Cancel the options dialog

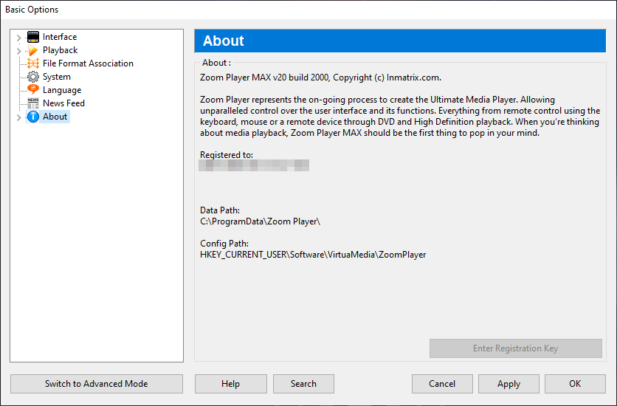point(442,384)
